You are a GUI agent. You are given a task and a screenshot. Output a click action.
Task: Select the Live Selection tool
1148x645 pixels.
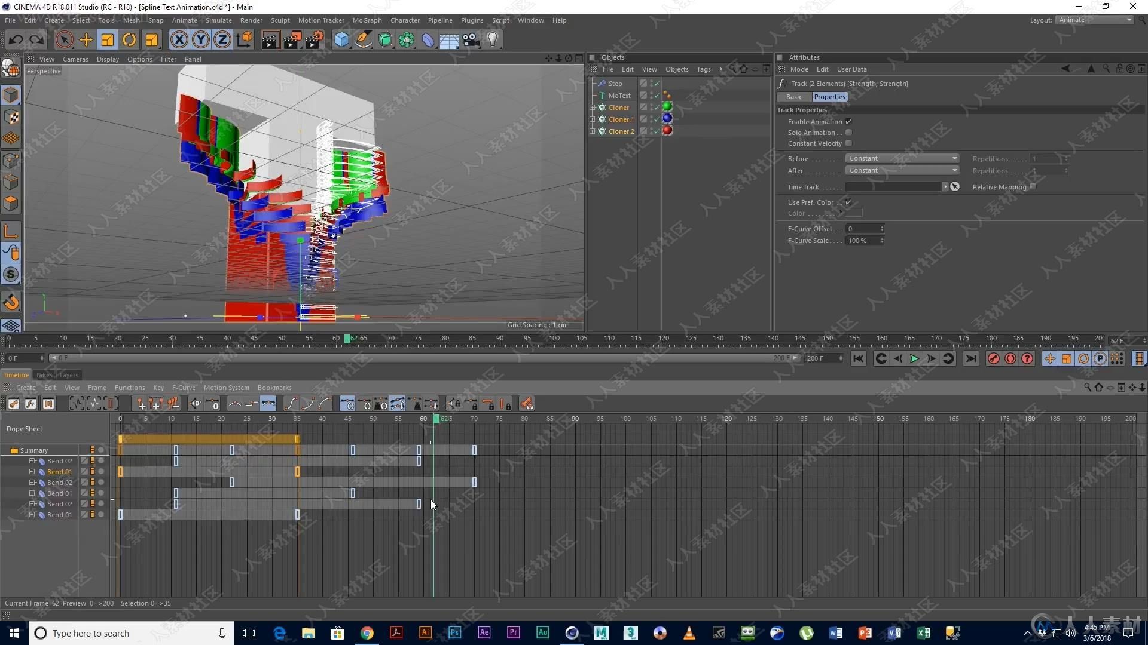[64, 40]
